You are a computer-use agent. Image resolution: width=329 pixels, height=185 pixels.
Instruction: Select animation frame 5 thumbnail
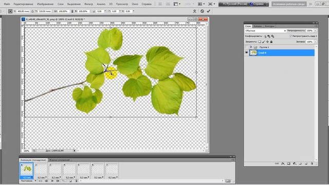pos(83,170)
